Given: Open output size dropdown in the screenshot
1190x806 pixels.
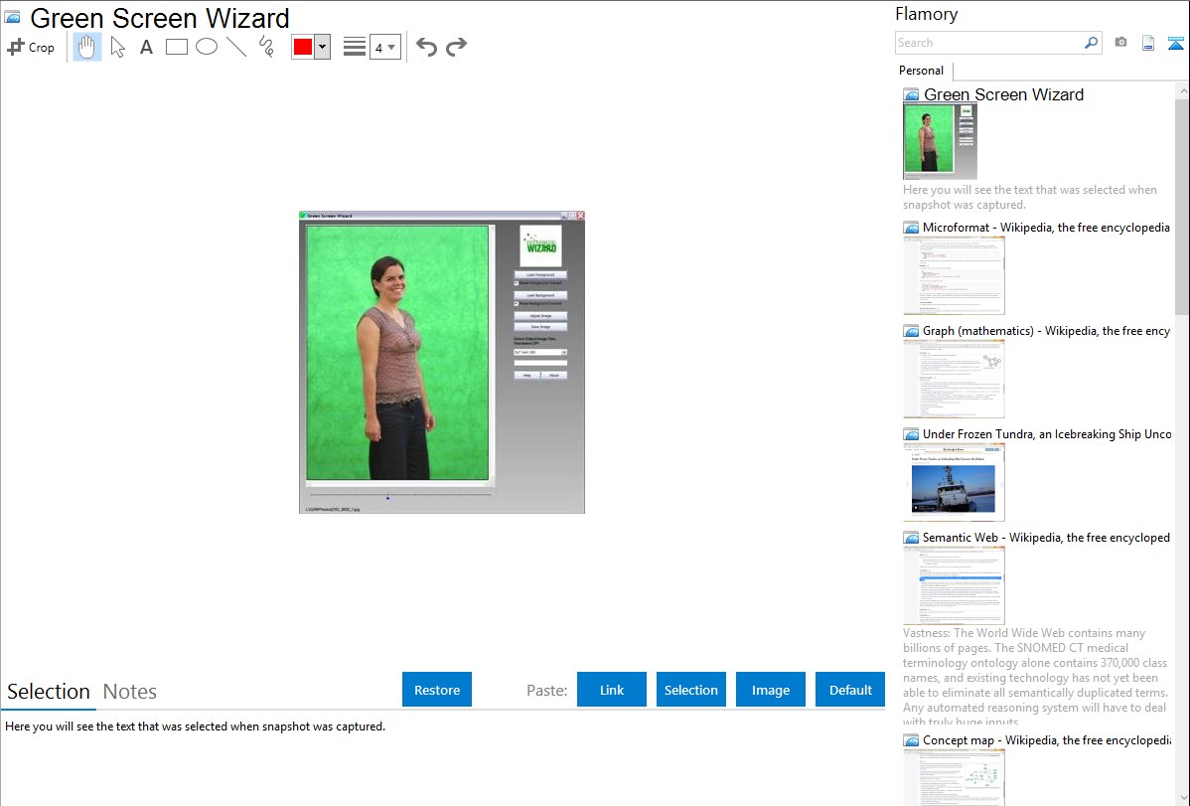Looking at the screenshot, I should pos(540,353).
